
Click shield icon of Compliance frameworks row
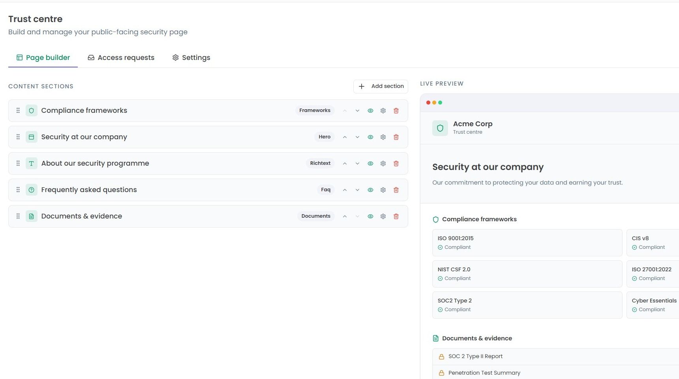coord(32,110)
